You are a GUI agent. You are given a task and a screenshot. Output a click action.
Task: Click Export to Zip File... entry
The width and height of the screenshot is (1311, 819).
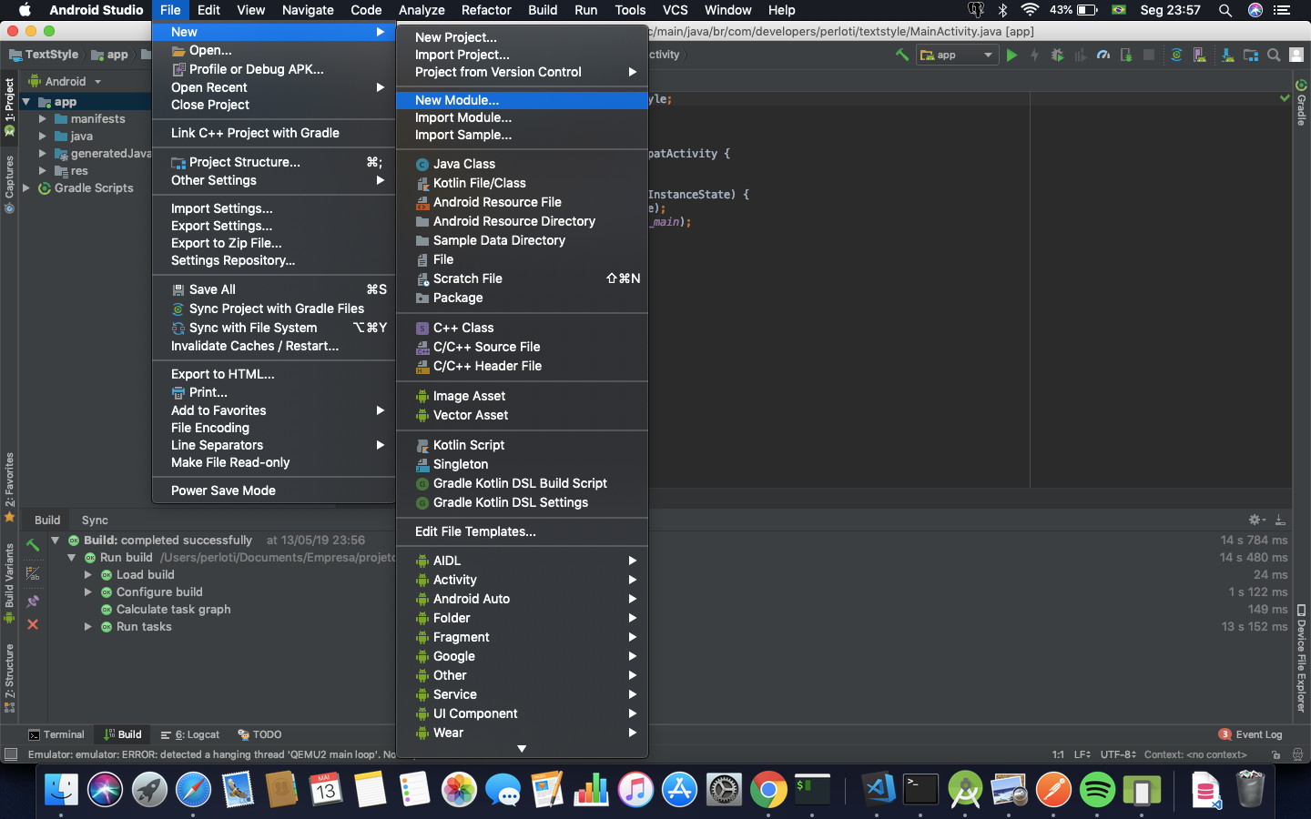(273, 243)
